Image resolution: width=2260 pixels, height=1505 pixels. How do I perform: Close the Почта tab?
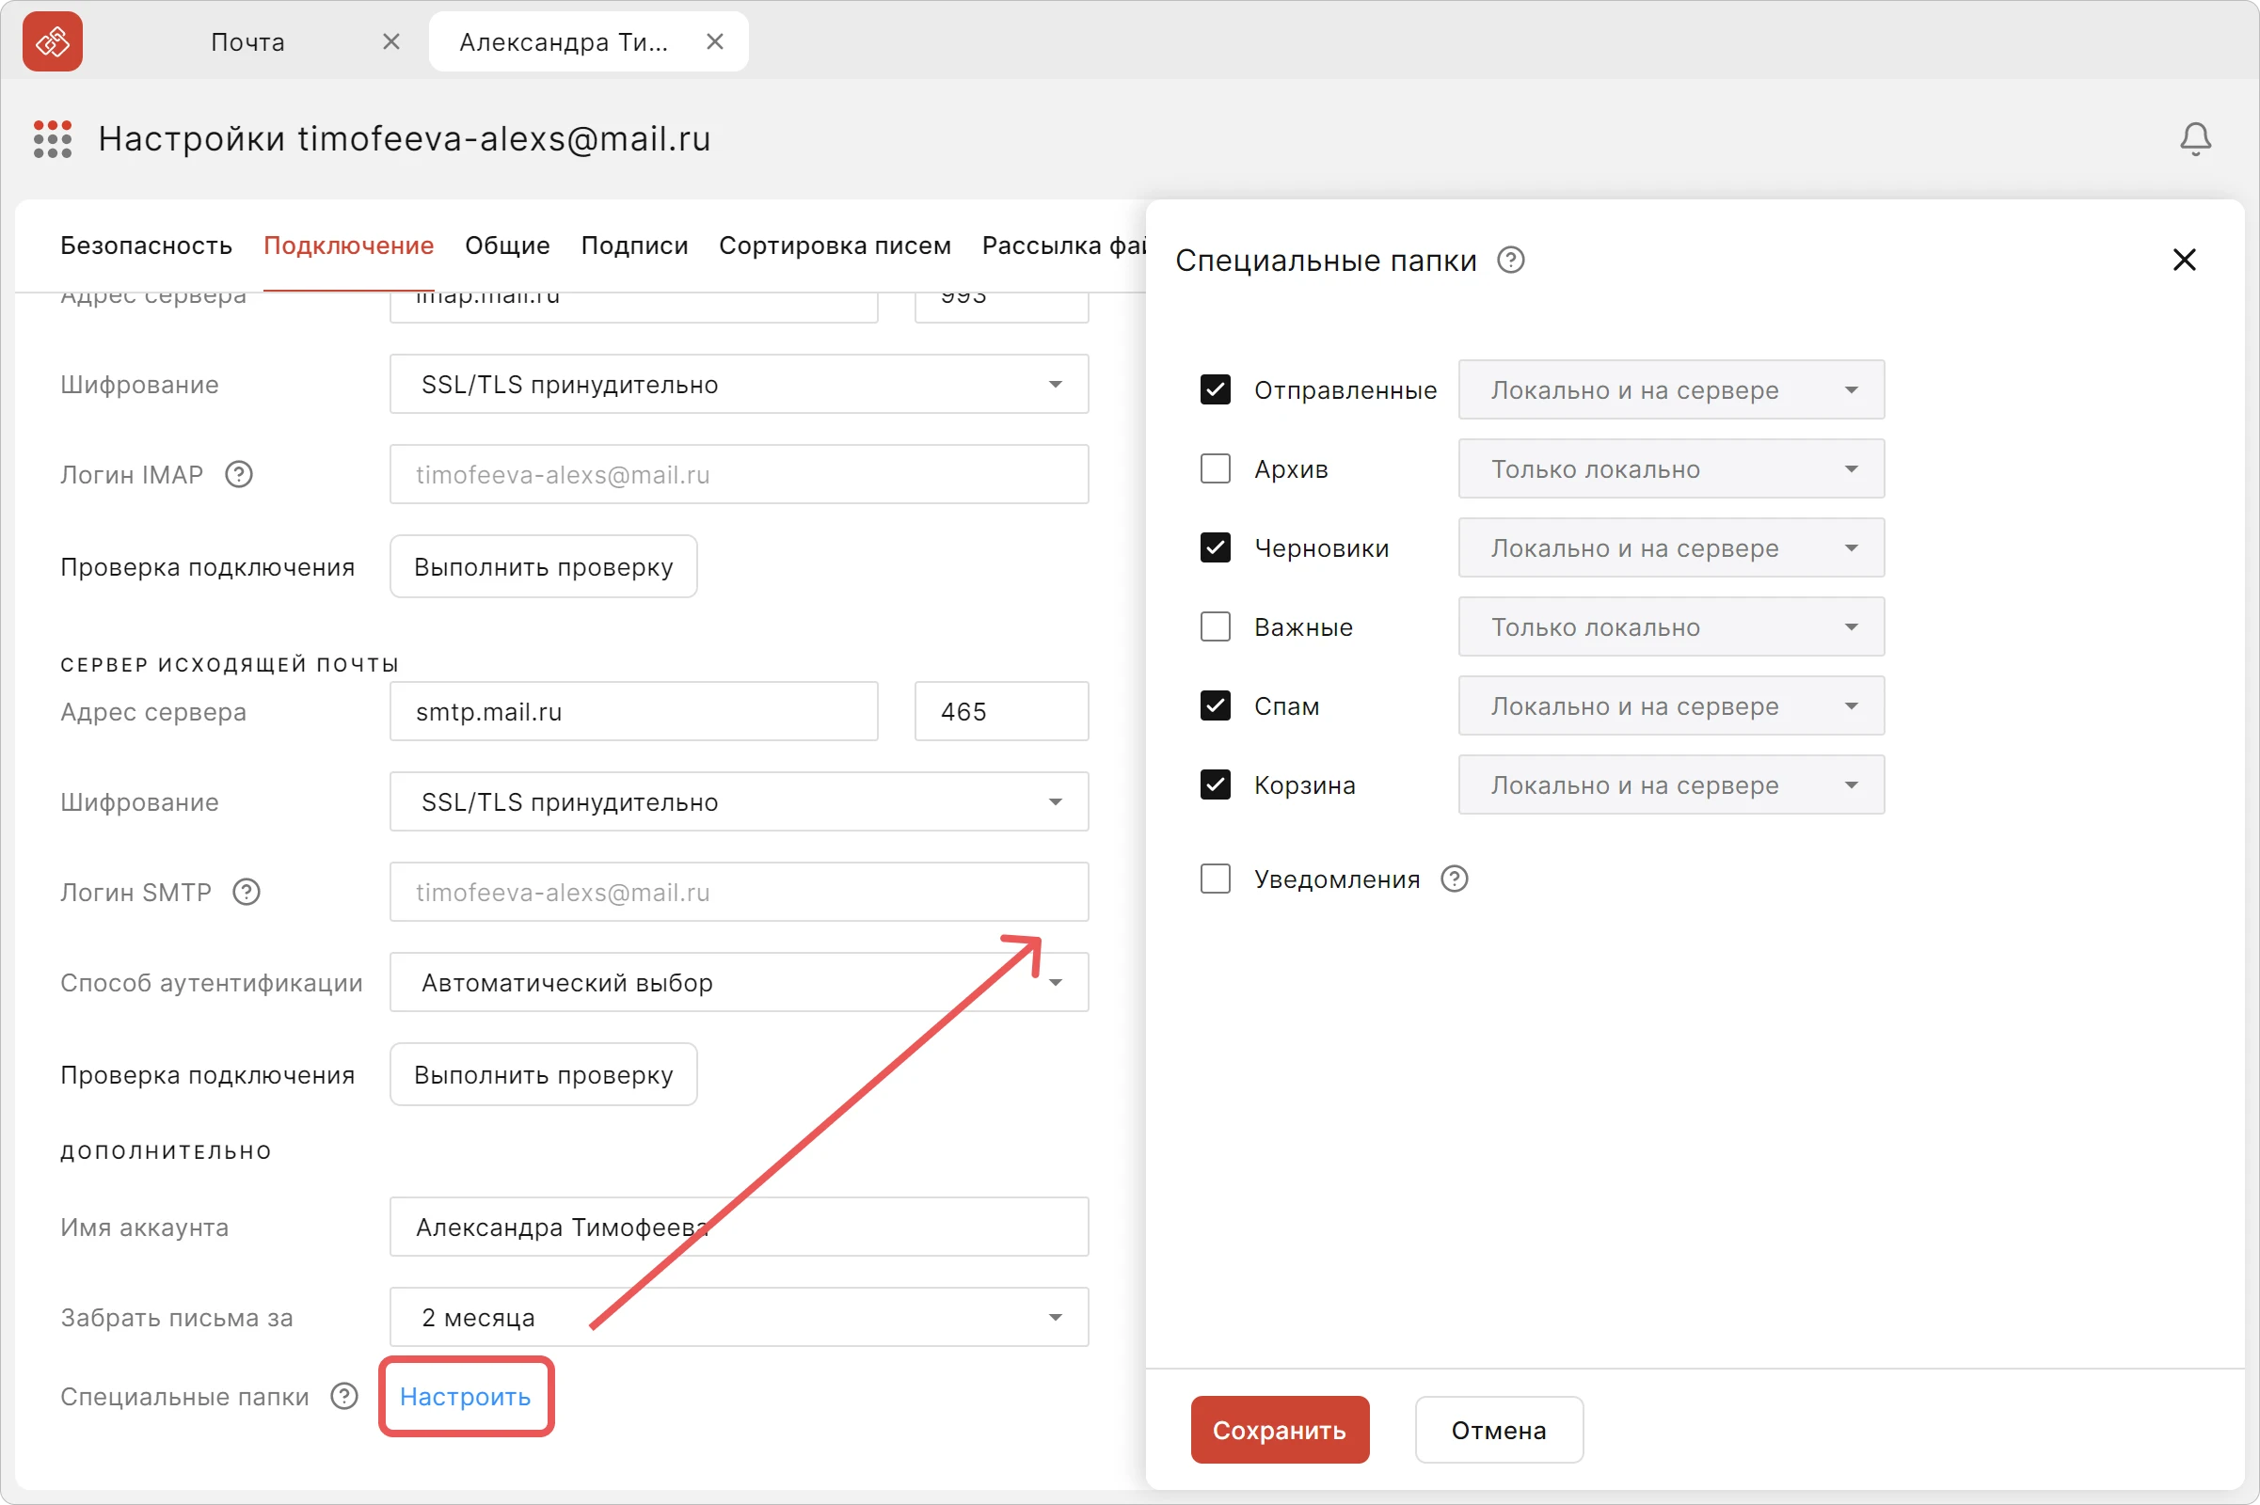click(390, 41)
